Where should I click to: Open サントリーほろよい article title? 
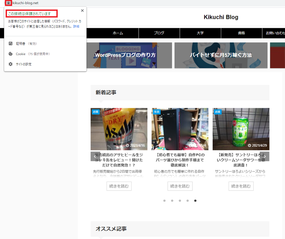pos(241,160)
